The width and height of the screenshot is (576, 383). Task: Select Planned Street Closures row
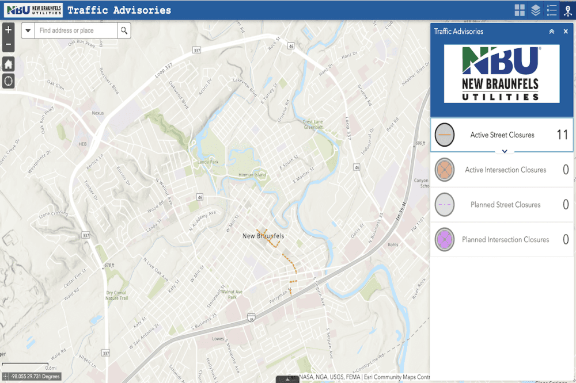502,205
